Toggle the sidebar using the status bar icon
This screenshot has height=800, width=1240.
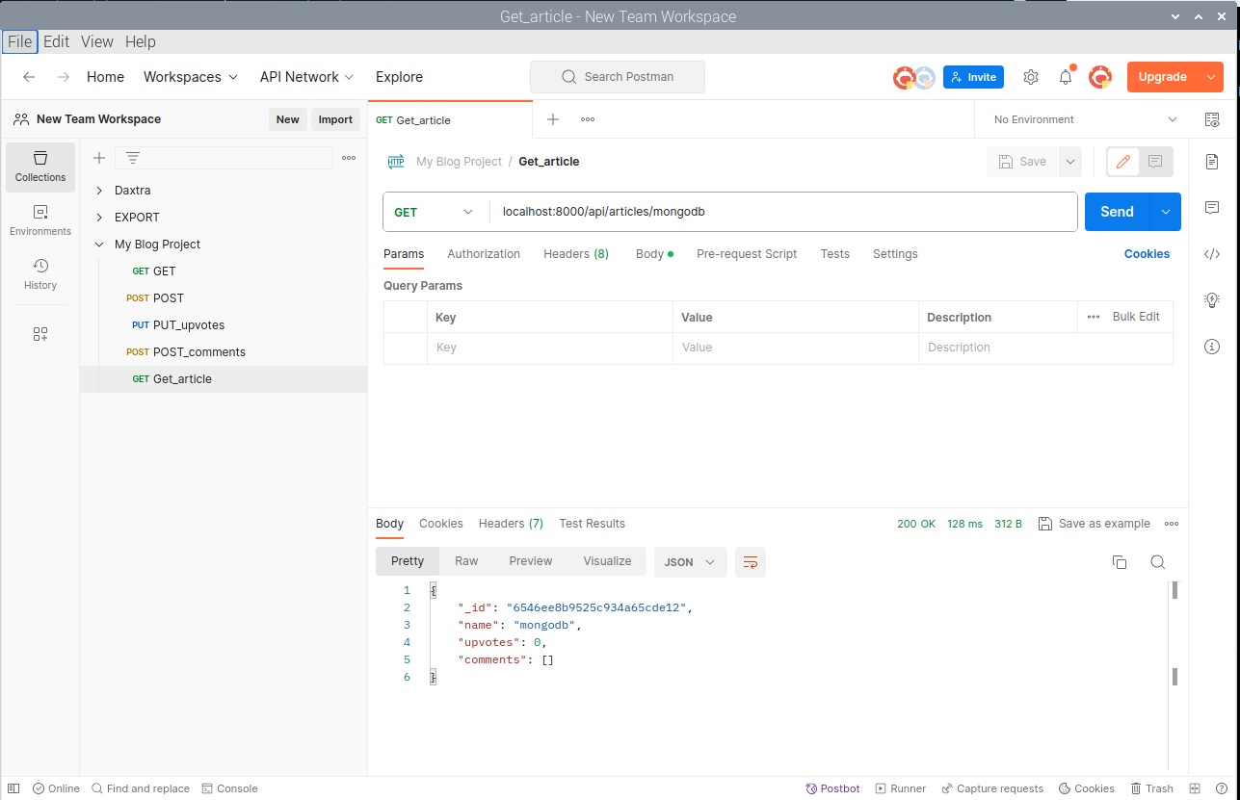[13, 788]
